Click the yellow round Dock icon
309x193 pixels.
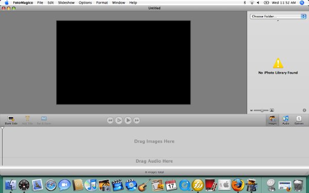click(198, 185)
